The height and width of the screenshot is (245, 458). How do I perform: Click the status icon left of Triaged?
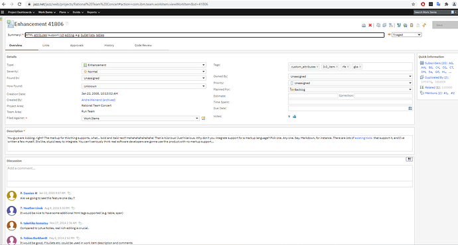pos(389,34)
